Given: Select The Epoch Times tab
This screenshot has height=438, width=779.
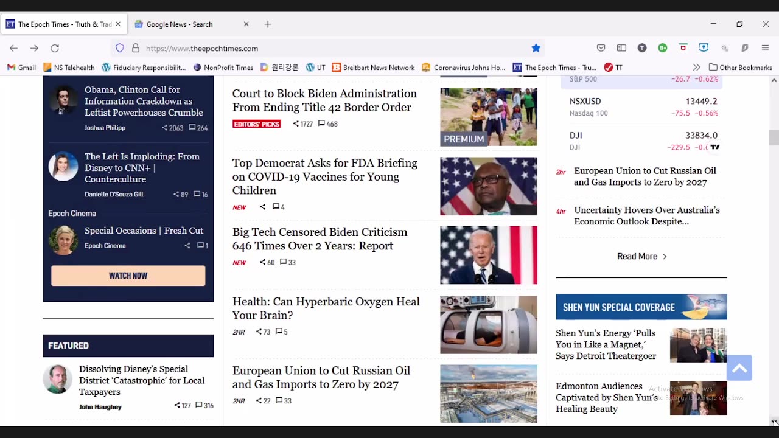Looking at the screenshot, I should [x=64, y=24].
